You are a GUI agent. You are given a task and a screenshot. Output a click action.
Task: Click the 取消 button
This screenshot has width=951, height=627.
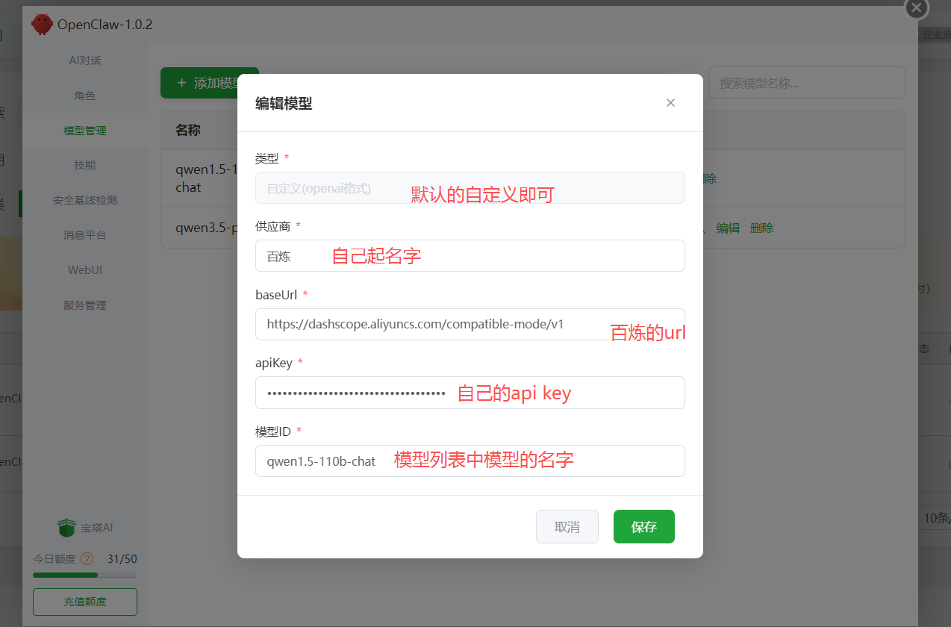567,527
